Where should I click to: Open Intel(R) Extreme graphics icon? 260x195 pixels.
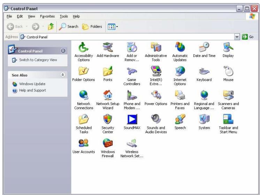tap(156, 76)
